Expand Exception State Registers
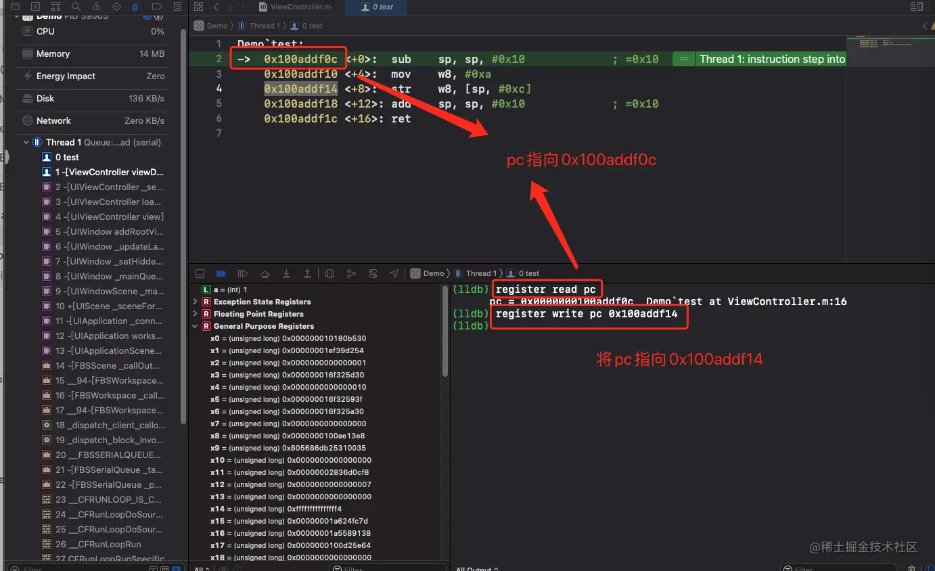This screenshot has height=571, width=935. 196,302
